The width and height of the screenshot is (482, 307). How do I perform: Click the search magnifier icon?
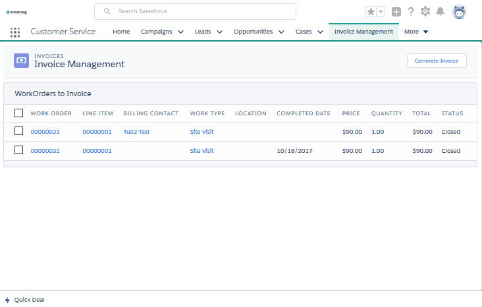(107, 11)
